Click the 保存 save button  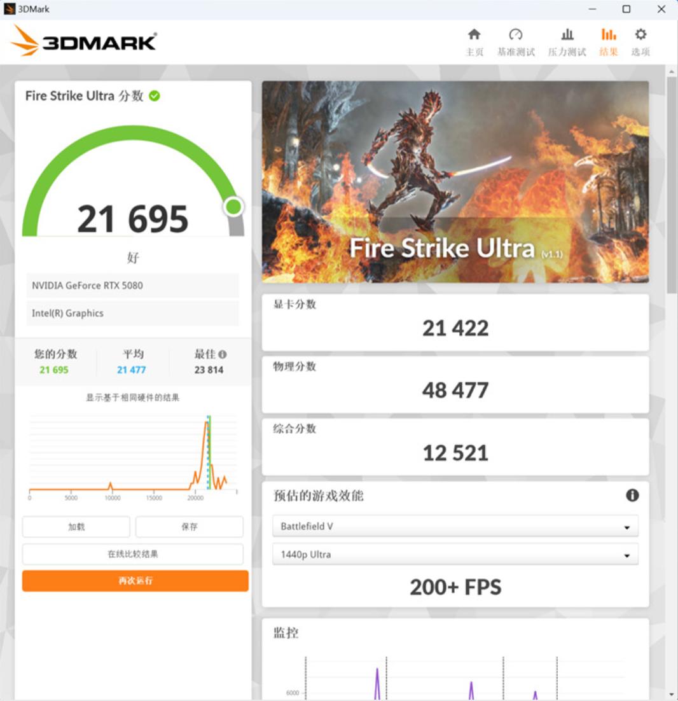click(x=189, y=527)
